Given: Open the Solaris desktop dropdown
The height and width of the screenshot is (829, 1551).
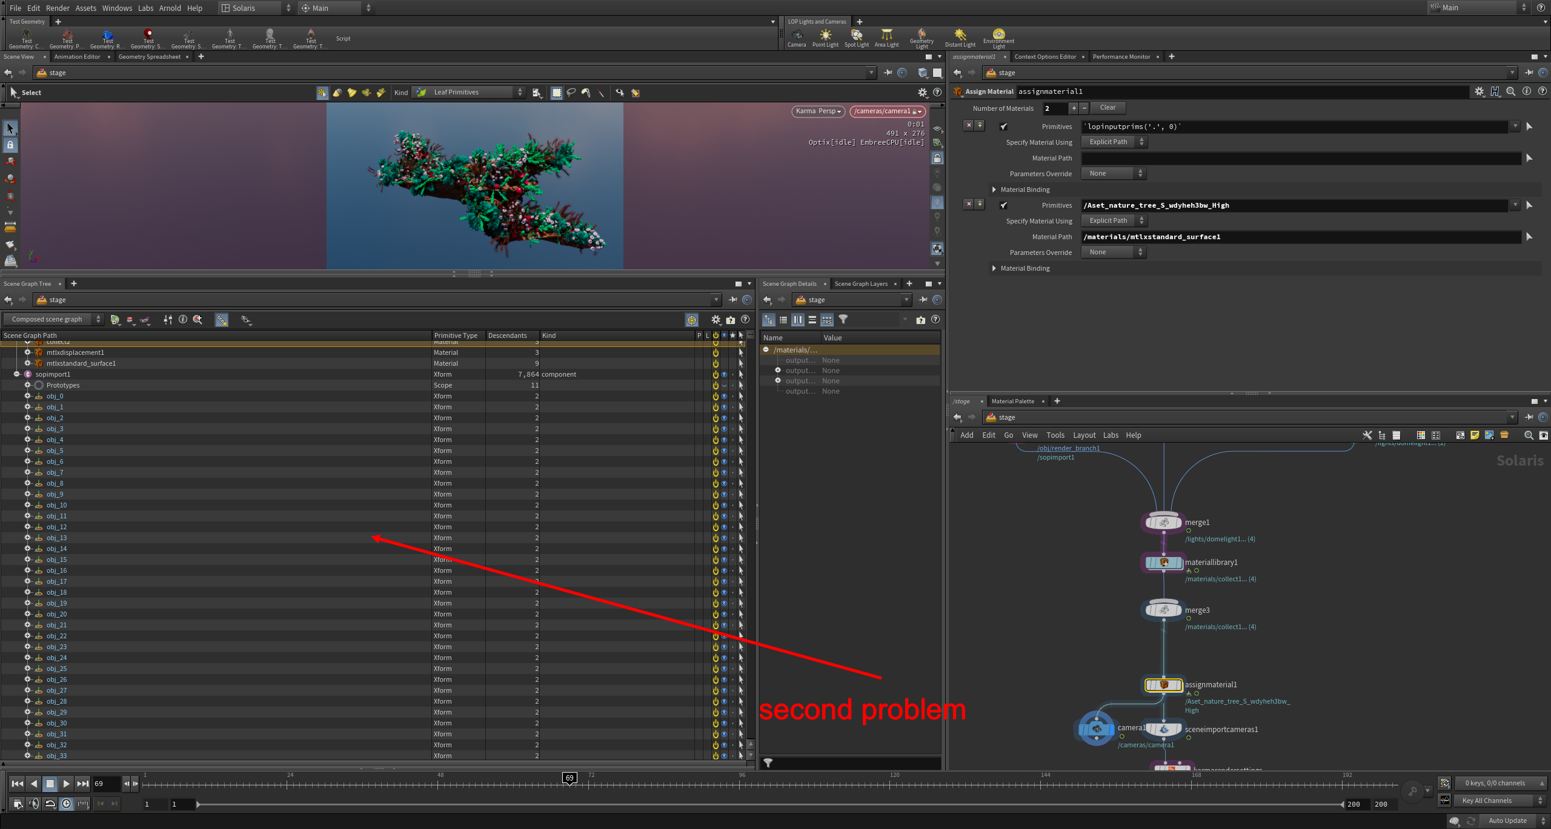Looking at the screenshot, I should point(256,8).
